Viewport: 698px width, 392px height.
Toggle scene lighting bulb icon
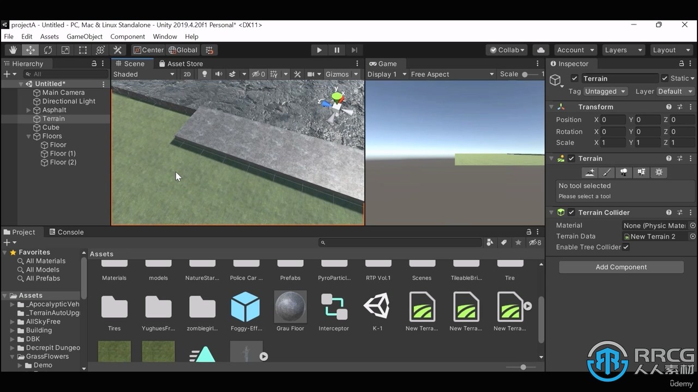click(x=204, y=74)
